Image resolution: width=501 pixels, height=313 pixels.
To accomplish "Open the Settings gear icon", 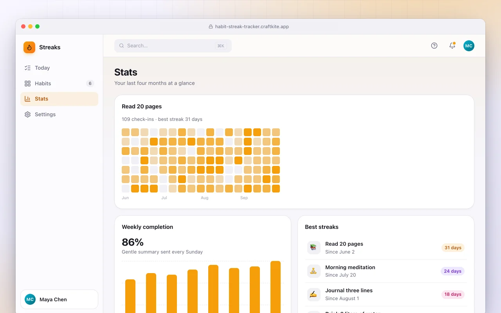I will pyautogui.click(x=27, y=115).
